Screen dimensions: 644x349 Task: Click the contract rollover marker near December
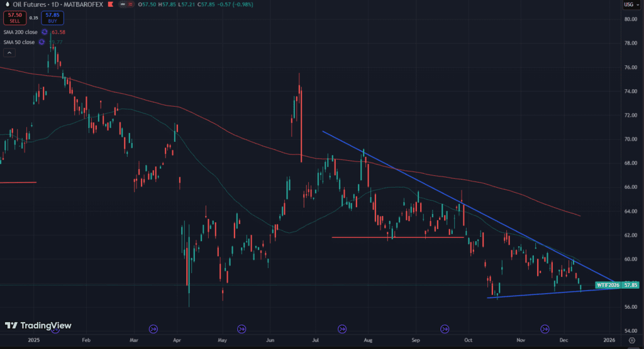(x=545, y=328)
